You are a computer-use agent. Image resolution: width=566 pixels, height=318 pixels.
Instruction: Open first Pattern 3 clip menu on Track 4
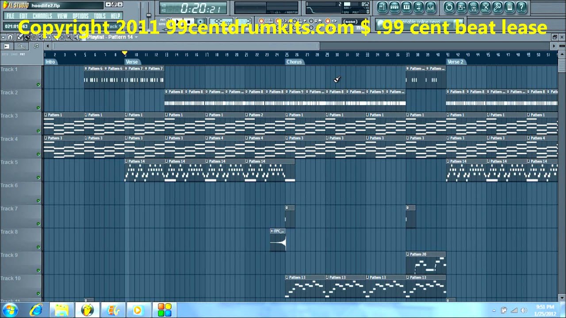46,138
